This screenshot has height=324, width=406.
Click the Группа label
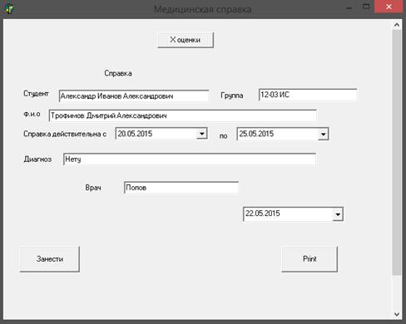[x=232, y=96]
